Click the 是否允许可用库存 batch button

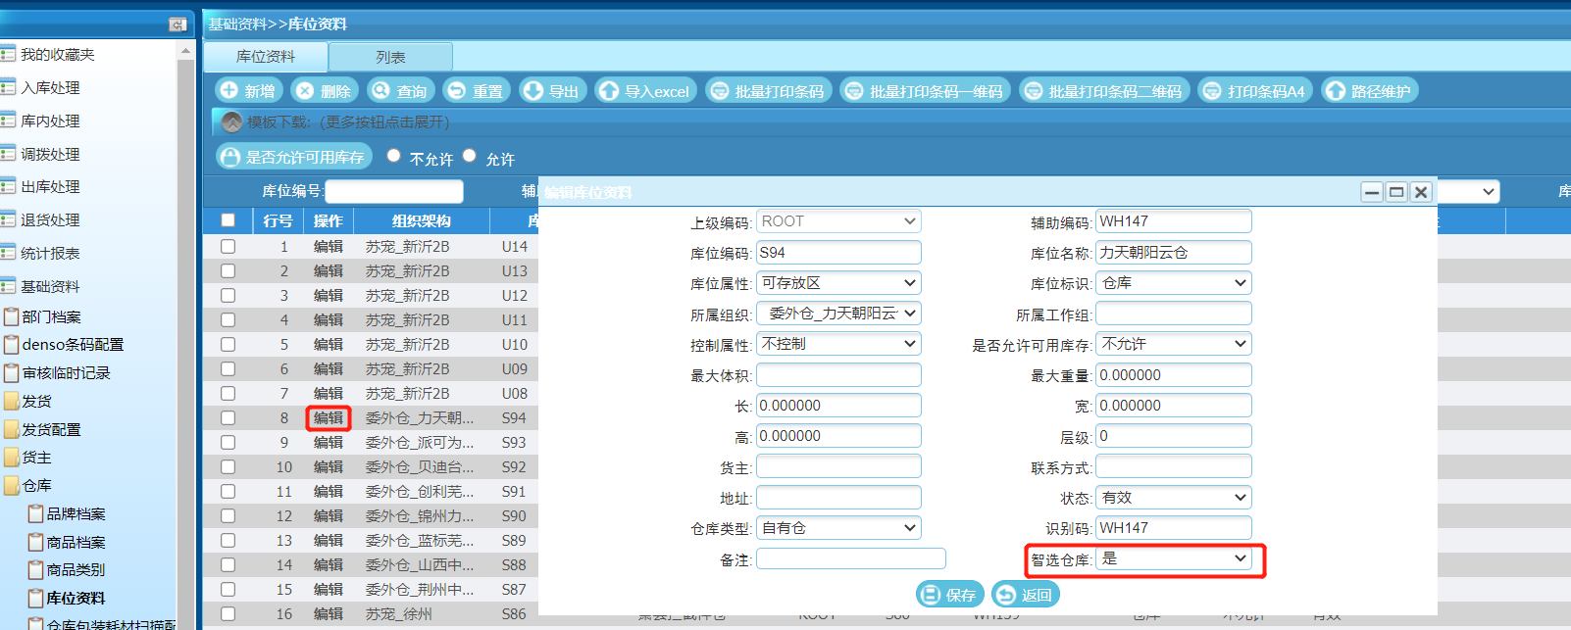[x=294, y=157]
